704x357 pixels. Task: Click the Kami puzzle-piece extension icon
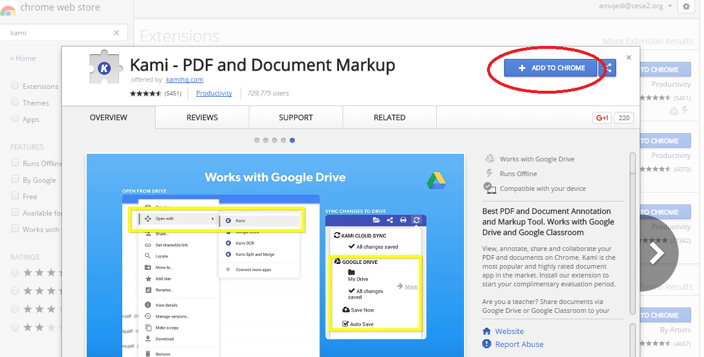coord(106,67)
